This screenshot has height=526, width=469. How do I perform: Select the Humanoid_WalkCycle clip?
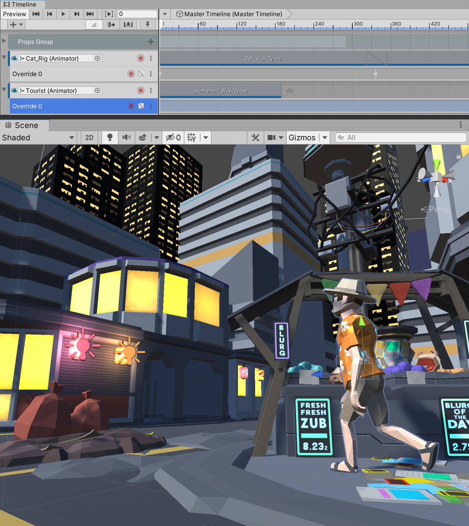tap(220, 91)
